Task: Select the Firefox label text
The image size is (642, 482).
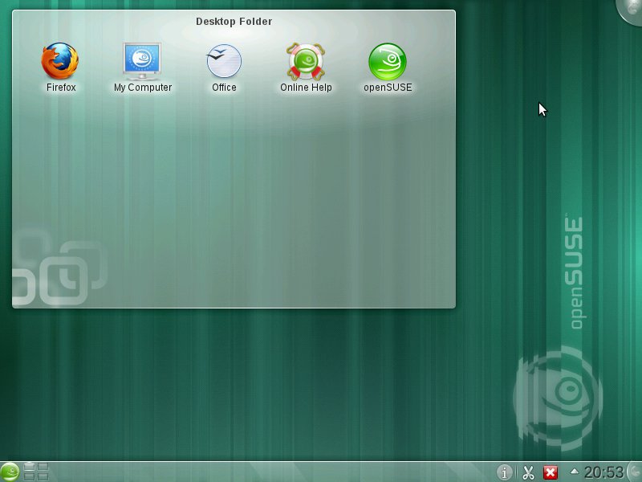Action: (61, 88)
